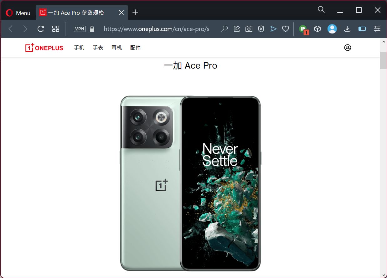This screenshot has width=387, height=278.
Task: Open the downloads panel
Action: coord(347,29)
